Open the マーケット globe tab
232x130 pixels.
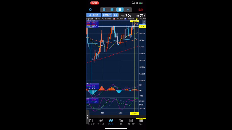pos(101,121)
